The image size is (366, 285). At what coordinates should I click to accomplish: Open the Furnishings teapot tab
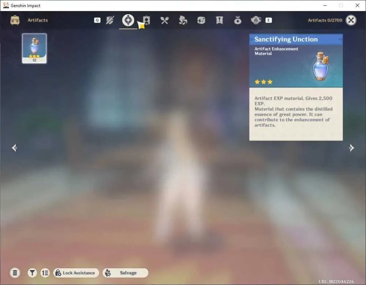(256, 20)
